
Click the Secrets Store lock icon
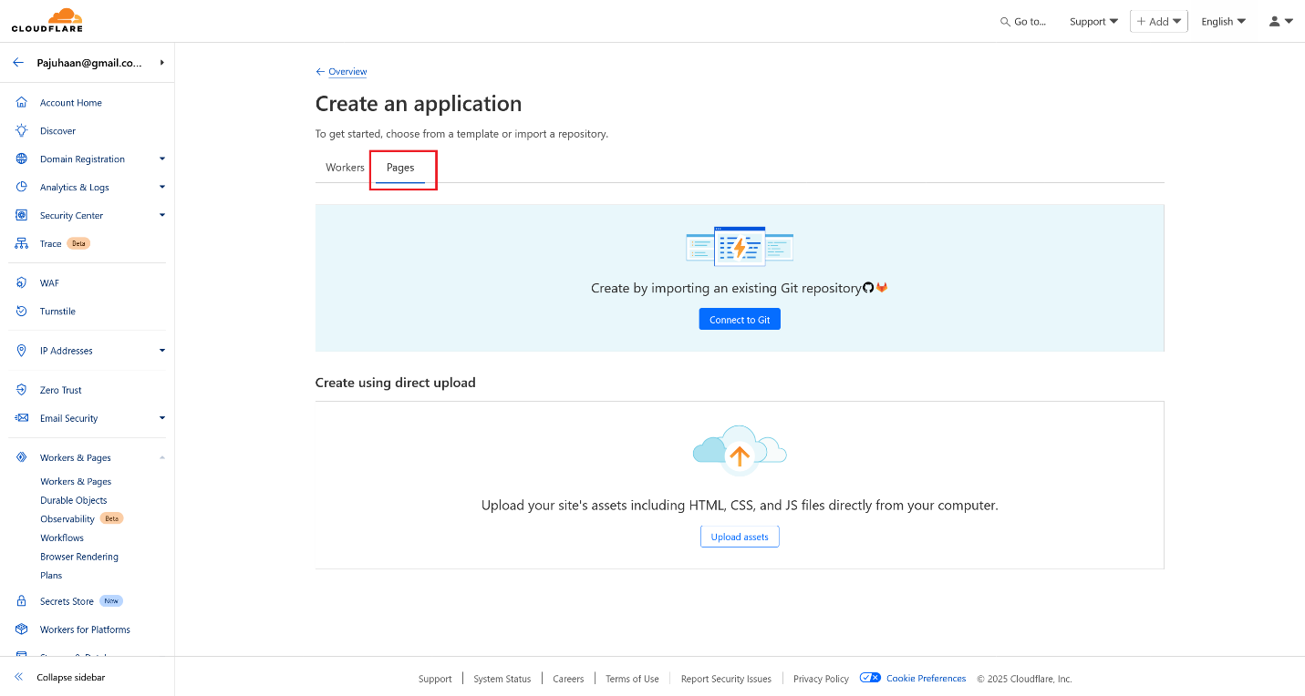coord(22,601)
